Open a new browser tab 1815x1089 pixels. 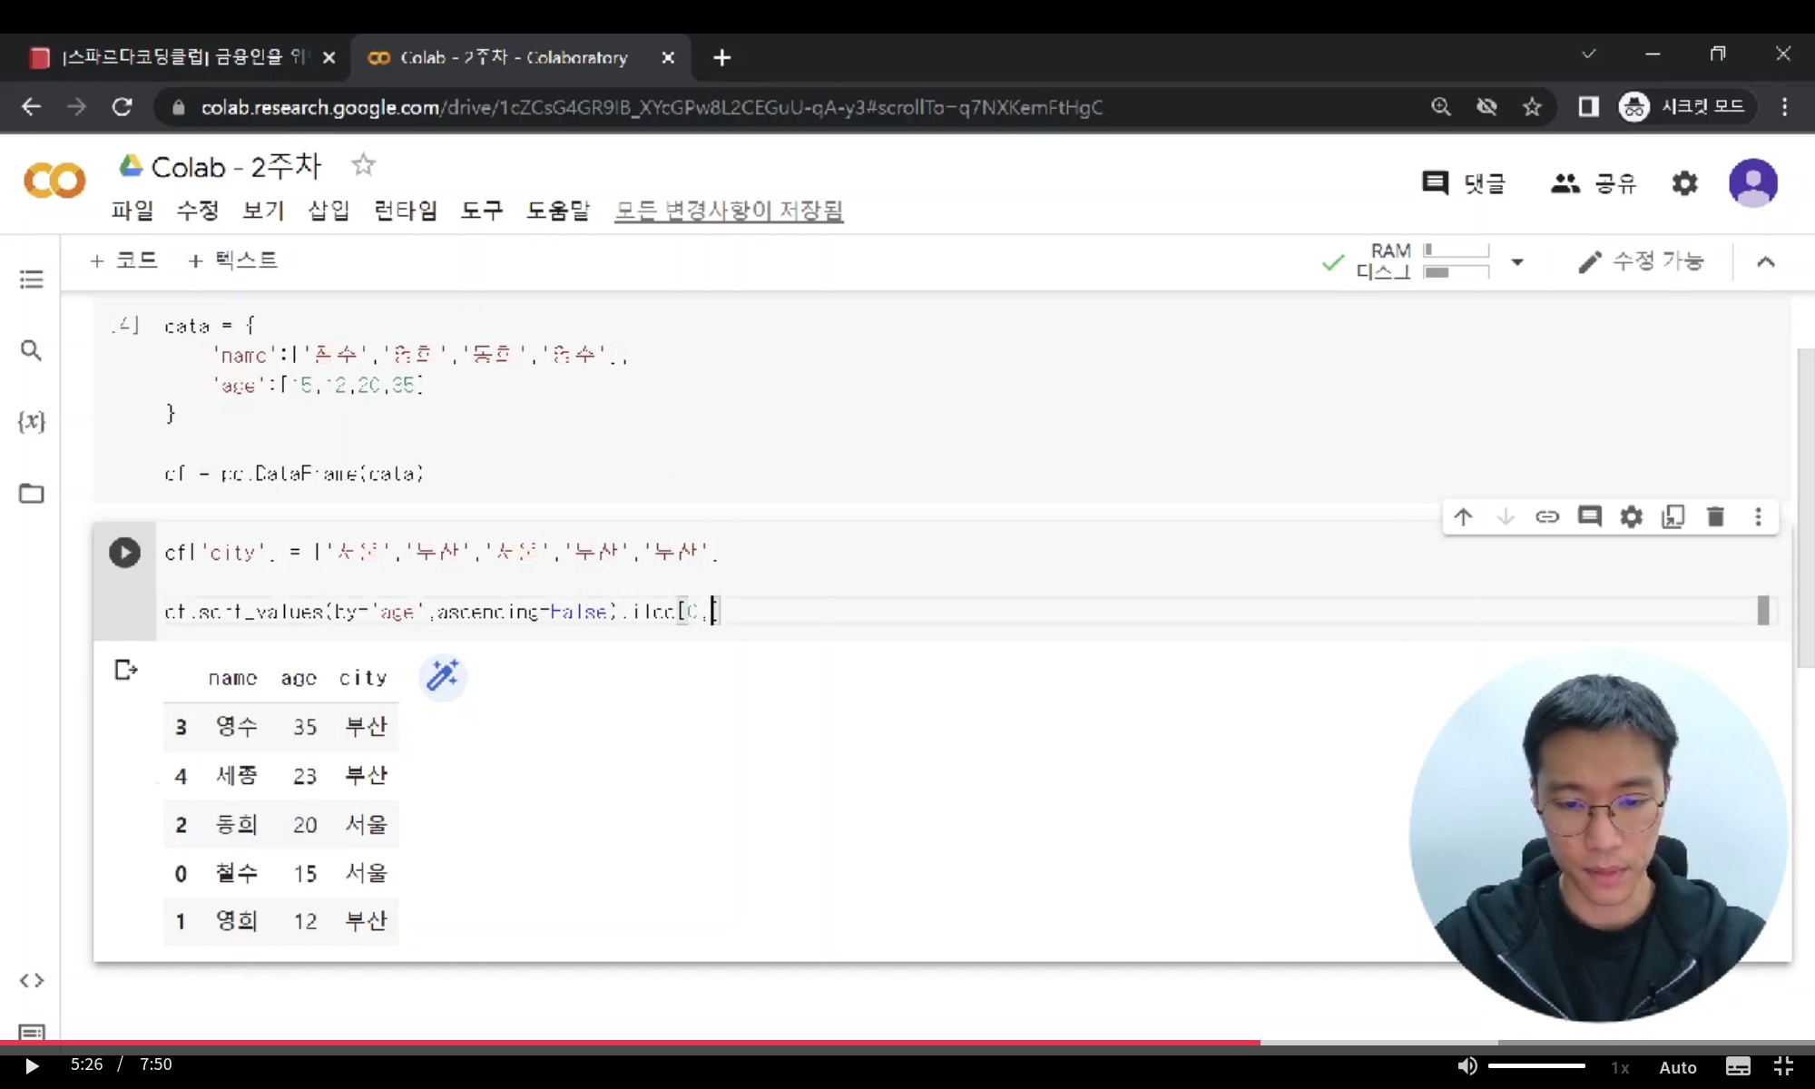click(x=721, y=57)
